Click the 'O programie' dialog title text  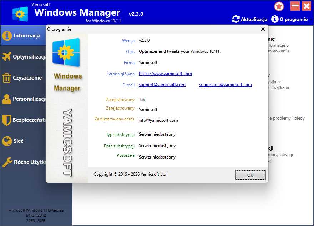[x=59, y=29]
